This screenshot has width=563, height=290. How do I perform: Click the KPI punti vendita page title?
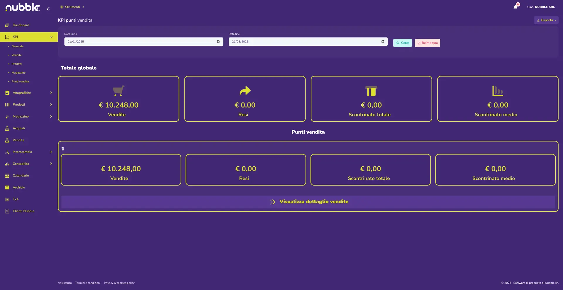[75, 20]
